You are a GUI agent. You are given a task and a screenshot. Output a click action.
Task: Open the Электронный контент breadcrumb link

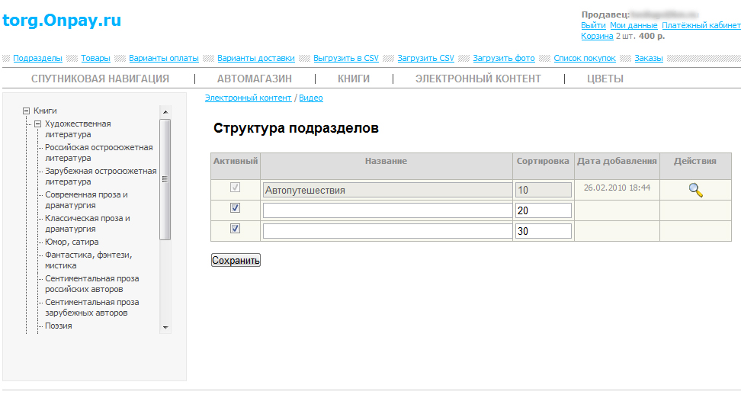click(x=248, y=98)
